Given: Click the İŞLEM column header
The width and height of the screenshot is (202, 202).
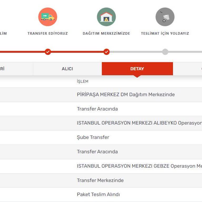Looking at the screenshot, I should coord(83,82).
